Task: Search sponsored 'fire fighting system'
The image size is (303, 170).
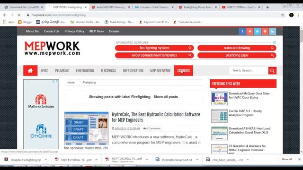Action: [x=154, y=48]
